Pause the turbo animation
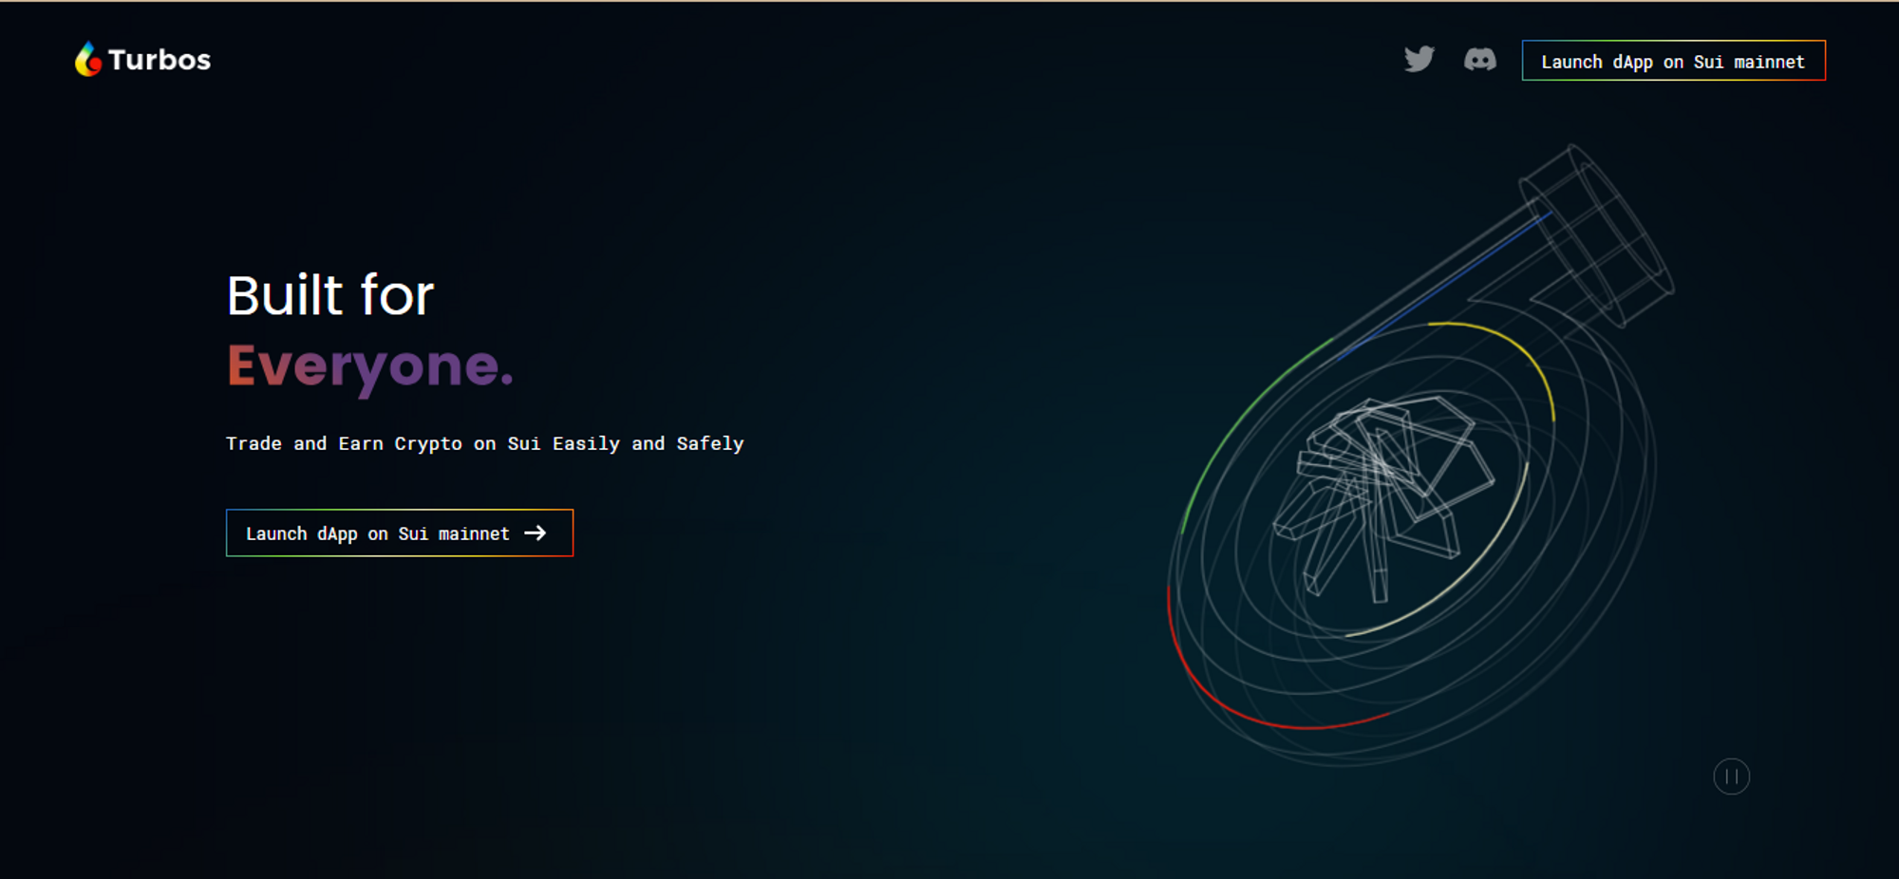The height and width of the screenshot is (879, 1899). [1731, 776]
